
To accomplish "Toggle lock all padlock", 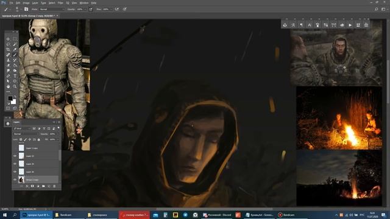I will (x=39, y=139).
